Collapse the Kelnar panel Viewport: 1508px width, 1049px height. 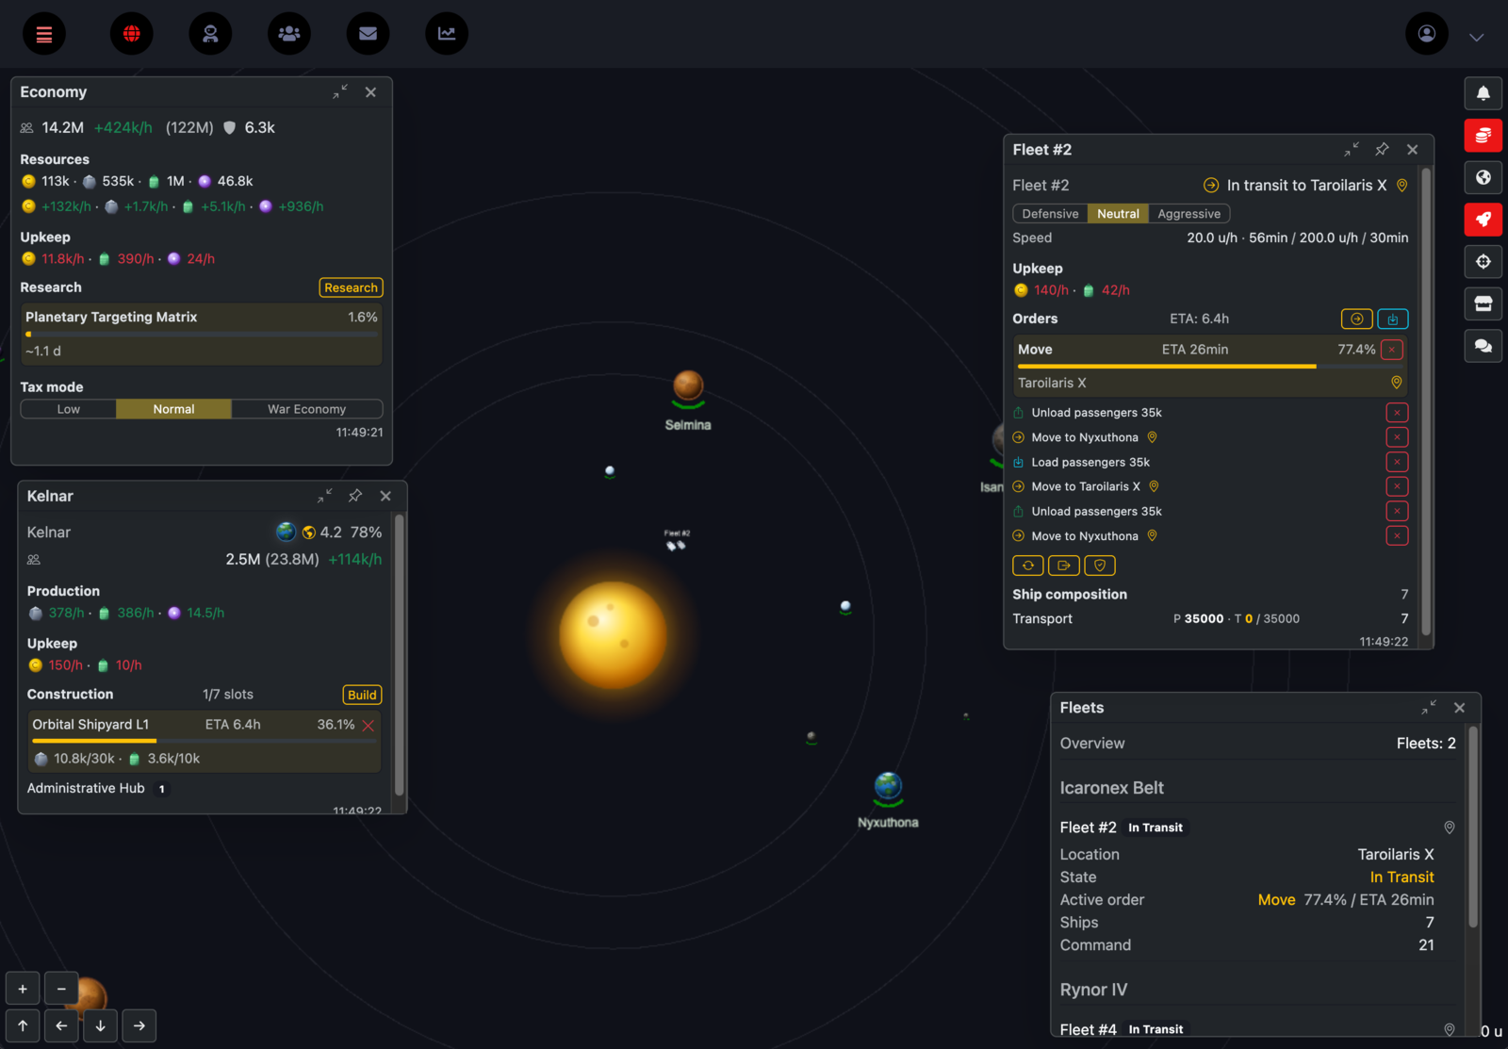(325, 496)
